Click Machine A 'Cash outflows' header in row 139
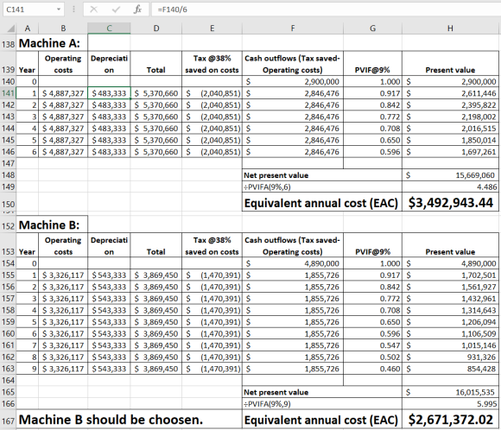 point(293,64)
